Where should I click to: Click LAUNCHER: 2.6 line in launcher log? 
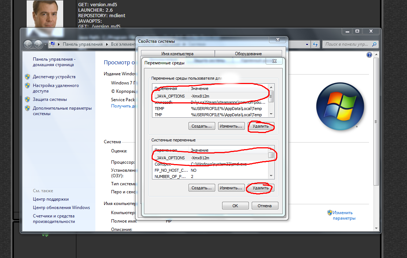95,10
